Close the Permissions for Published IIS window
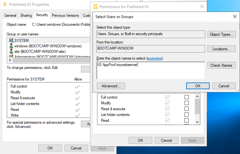This screenshot has height=154, width=240. 202,6
